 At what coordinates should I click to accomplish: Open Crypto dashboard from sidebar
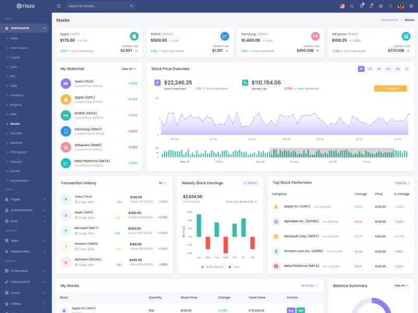15,57
